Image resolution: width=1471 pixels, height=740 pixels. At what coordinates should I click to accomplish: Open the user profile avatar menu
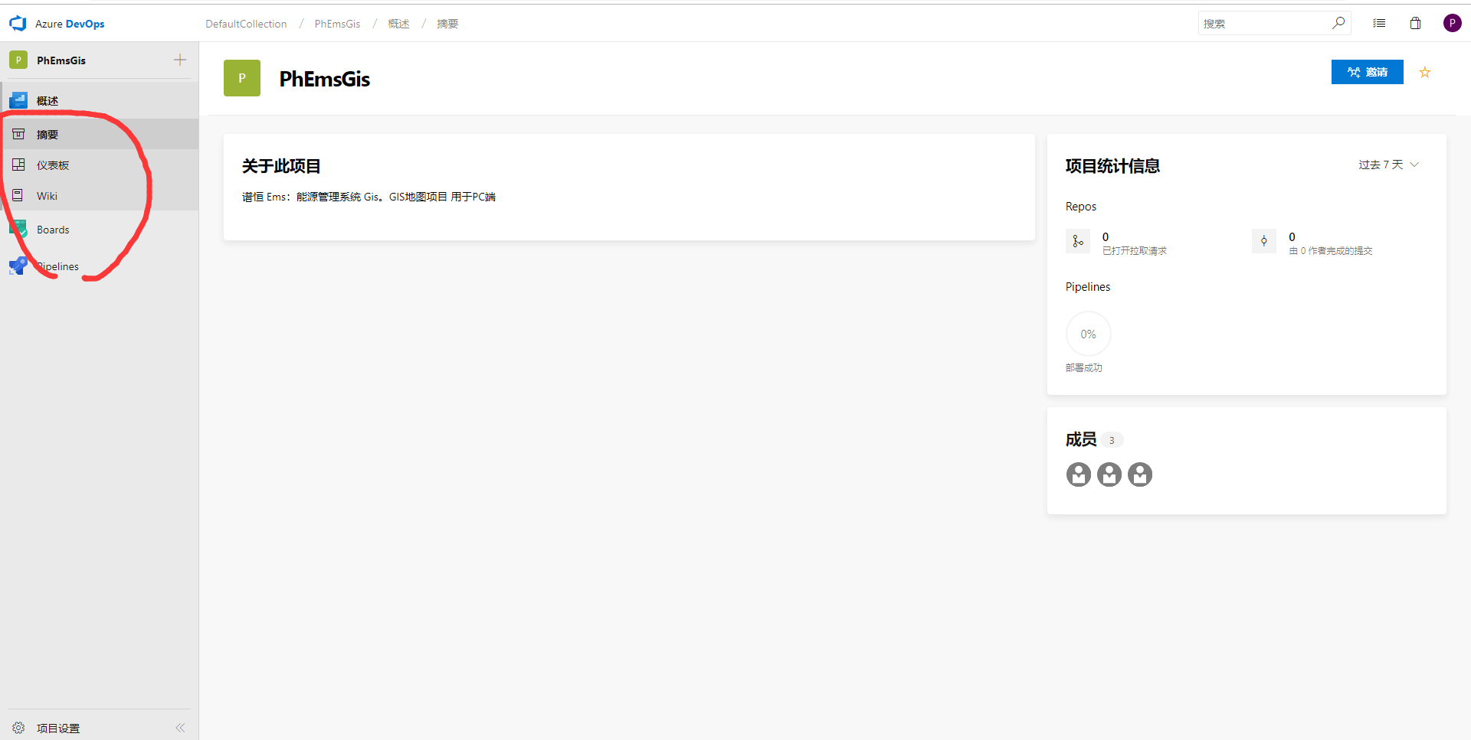[1452, 24]
